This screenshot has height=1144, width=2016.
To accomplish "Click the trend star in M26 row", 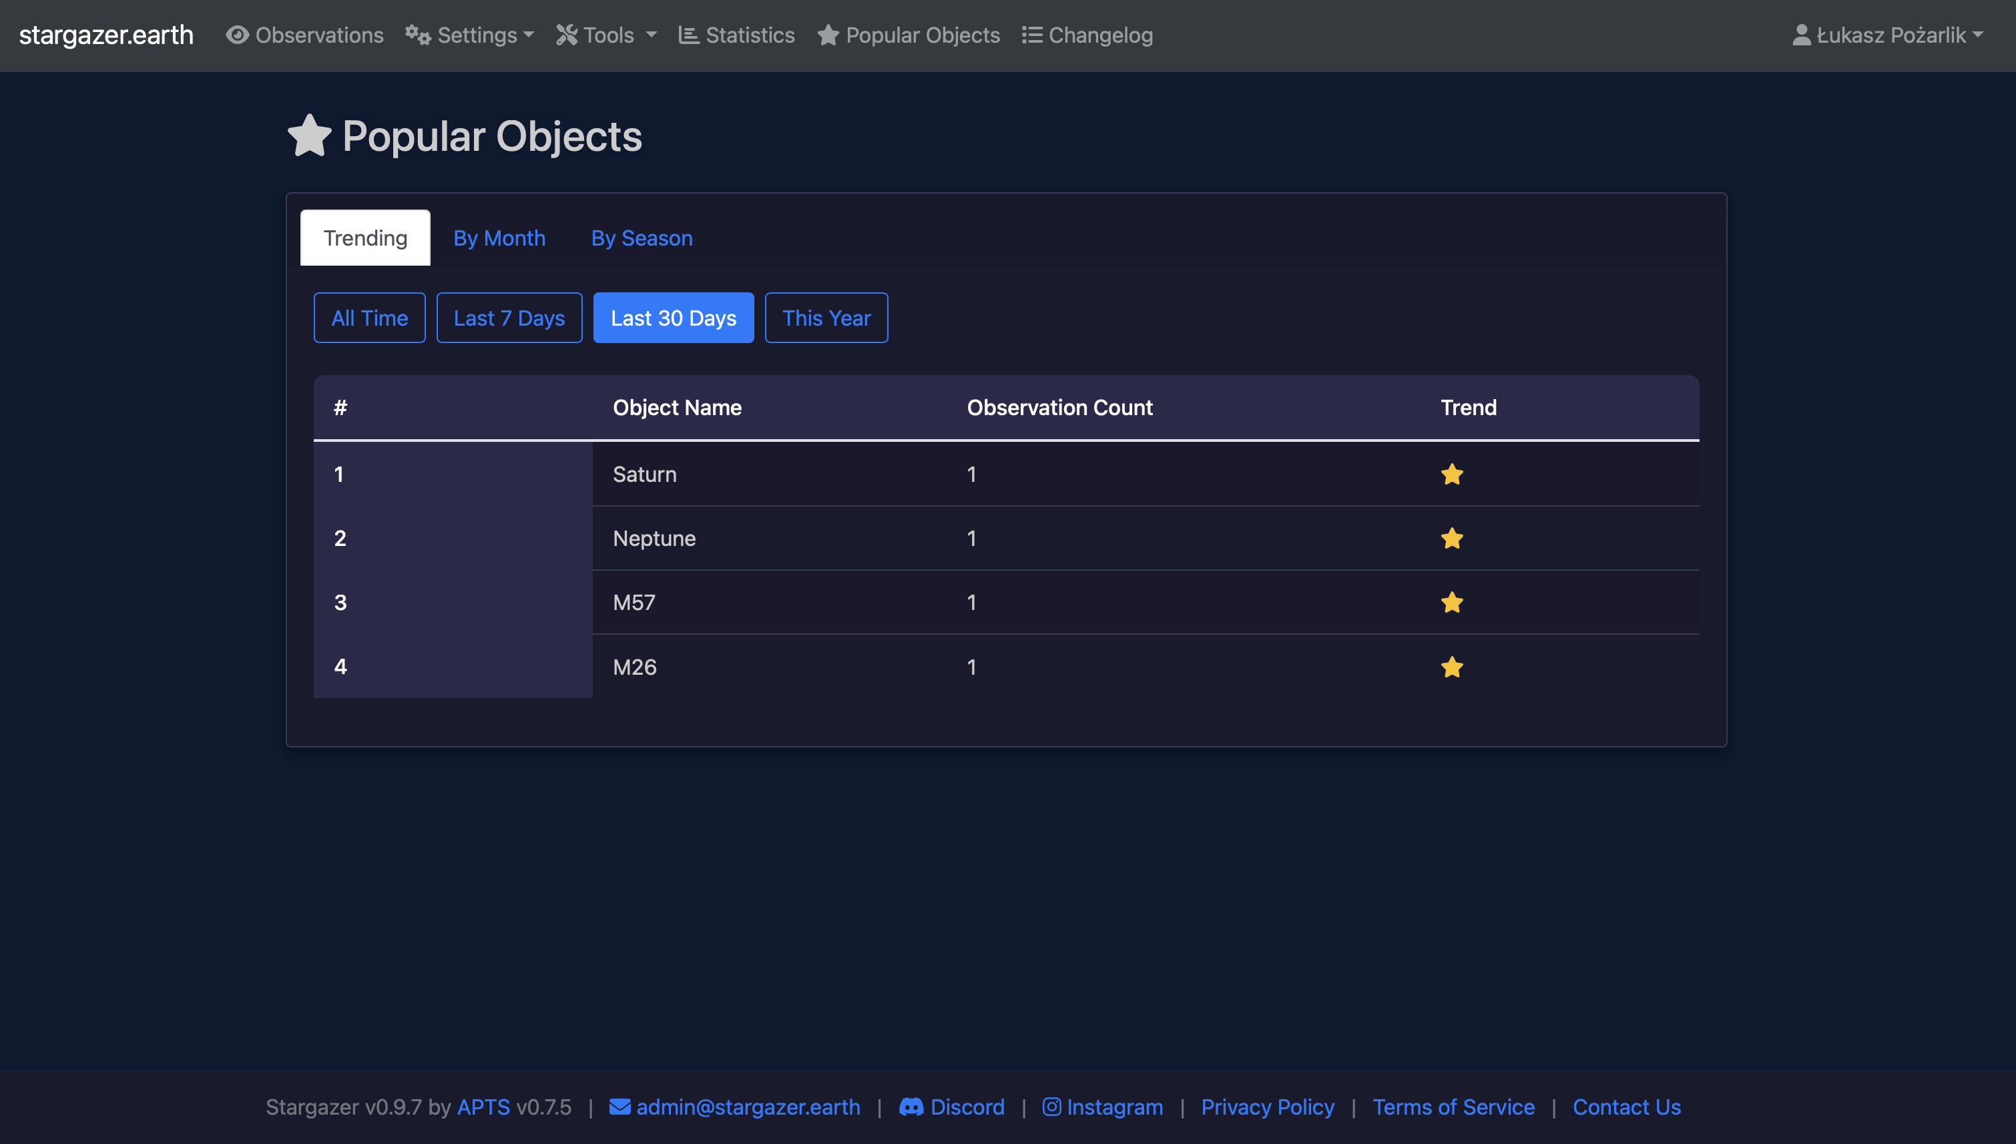I will click(x=1451, y=667).
